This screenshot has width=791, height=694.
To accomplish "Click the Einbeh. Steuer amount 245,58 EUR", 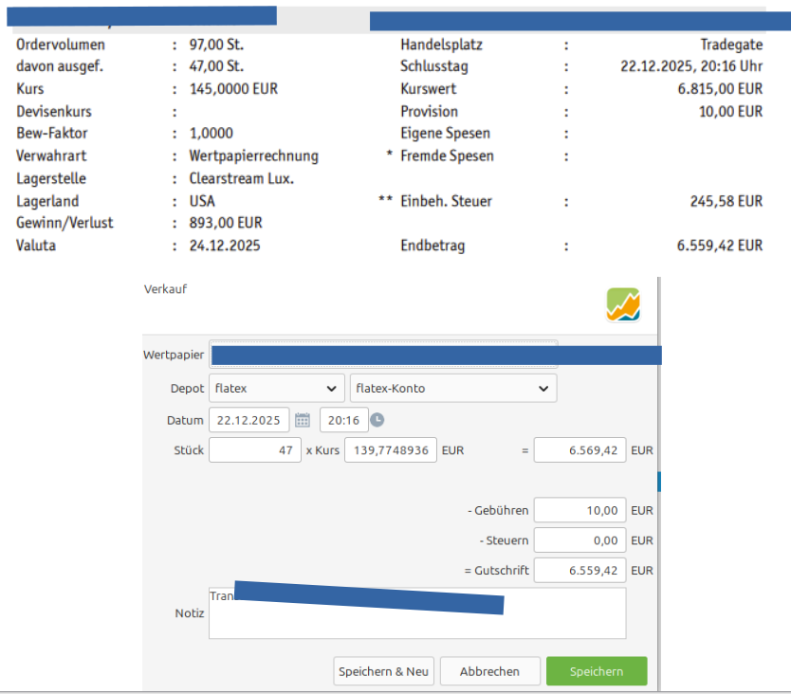I will pyautogui.click(x=726, y=201).
